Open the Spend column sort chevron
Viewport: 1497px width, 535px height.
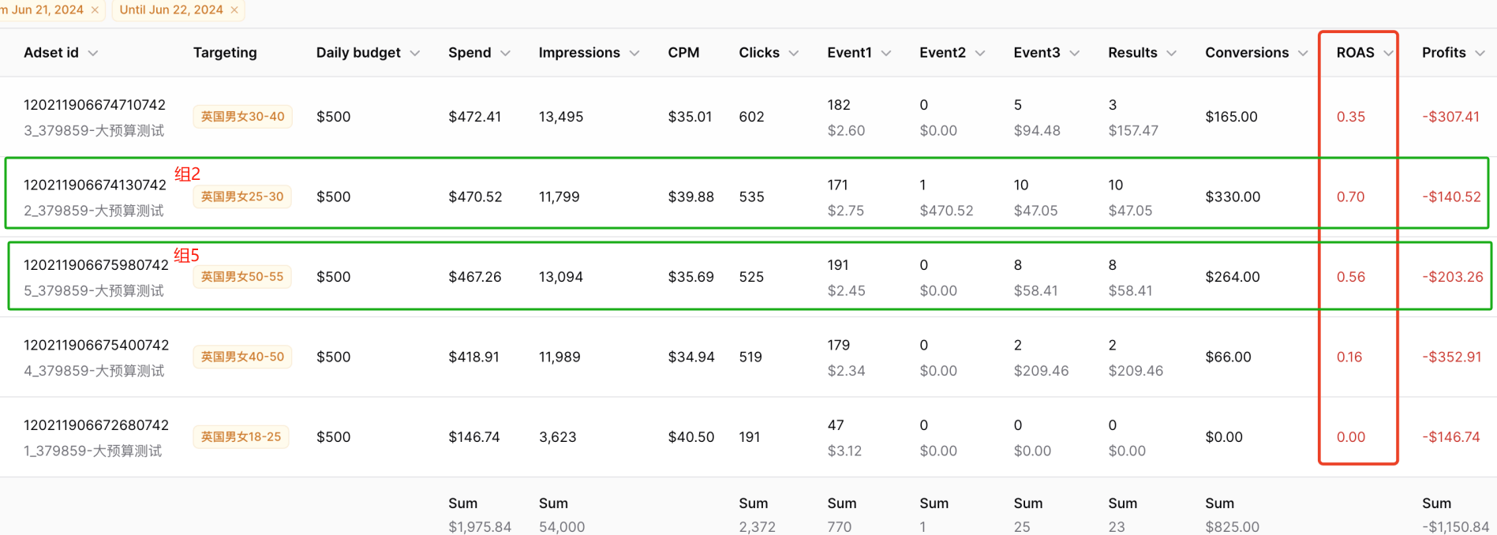coord(506,54)
